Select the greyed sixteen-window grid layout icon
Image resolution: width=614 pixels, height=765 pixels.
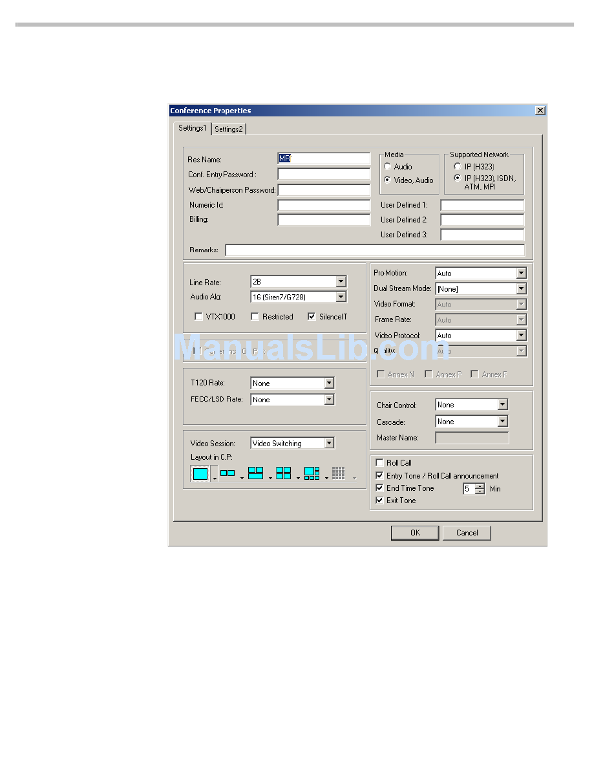click(339, 473)
